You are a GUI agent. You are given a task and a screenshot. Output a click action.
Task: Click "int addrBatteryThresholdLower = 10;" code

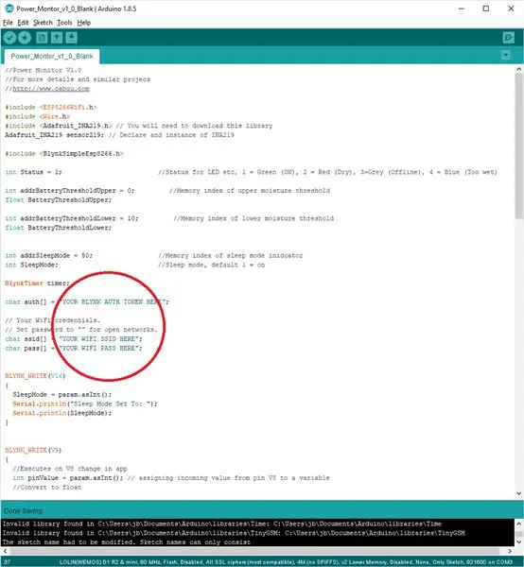coord(72,218)
